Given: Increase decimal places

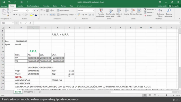Looking at the screenshot, I should coord(90,14).
